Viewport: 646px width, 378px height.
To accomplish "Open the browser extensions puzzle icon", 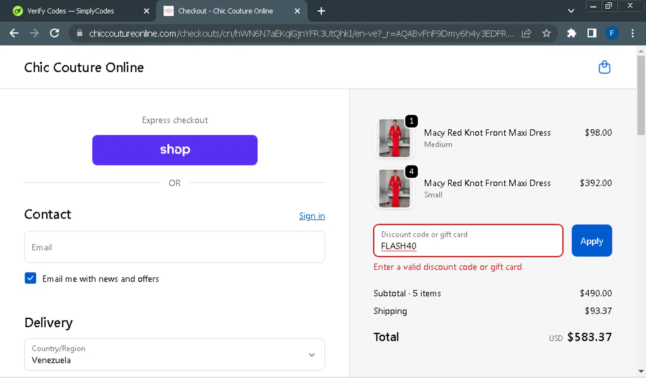I will [x=571, y=33].
